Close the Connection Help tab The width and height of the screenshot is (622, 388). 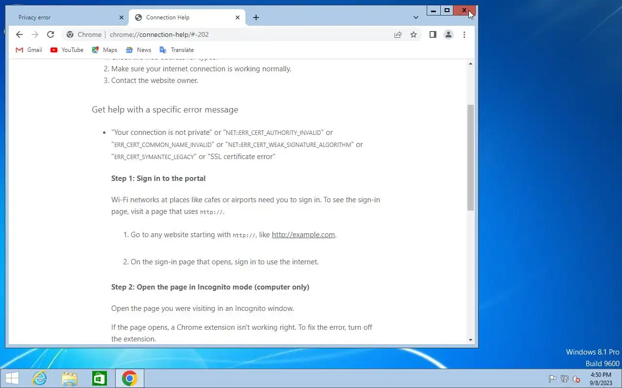pos(238,17)
